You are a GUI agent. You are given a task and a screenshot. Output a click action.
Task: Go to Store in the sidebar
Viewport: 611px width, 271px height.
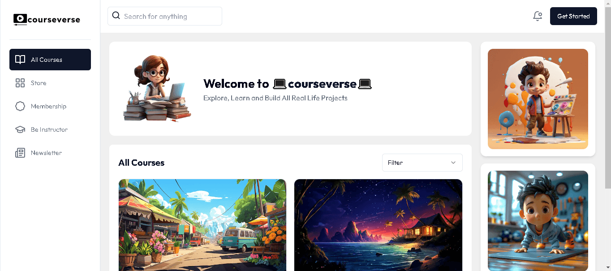coord(50,83)
